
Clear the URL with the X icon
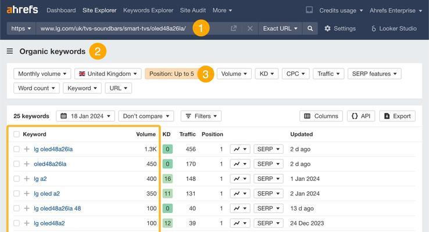pyautogui.click(x=250, y=28)
